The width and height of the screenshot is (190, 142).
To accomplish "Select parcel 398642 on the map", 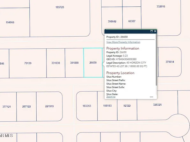I will [x=112, y=21].
